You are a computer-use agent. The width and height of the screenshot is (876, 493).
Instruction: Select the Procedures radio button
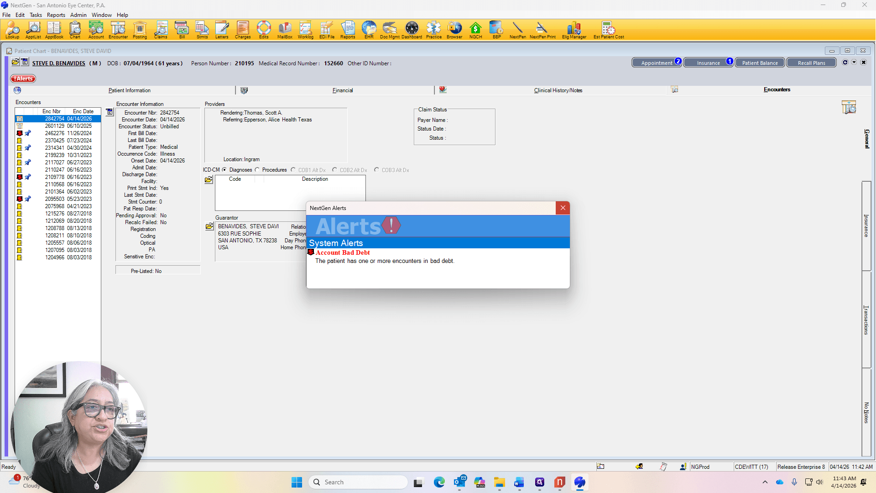click(x=257, y=170)
